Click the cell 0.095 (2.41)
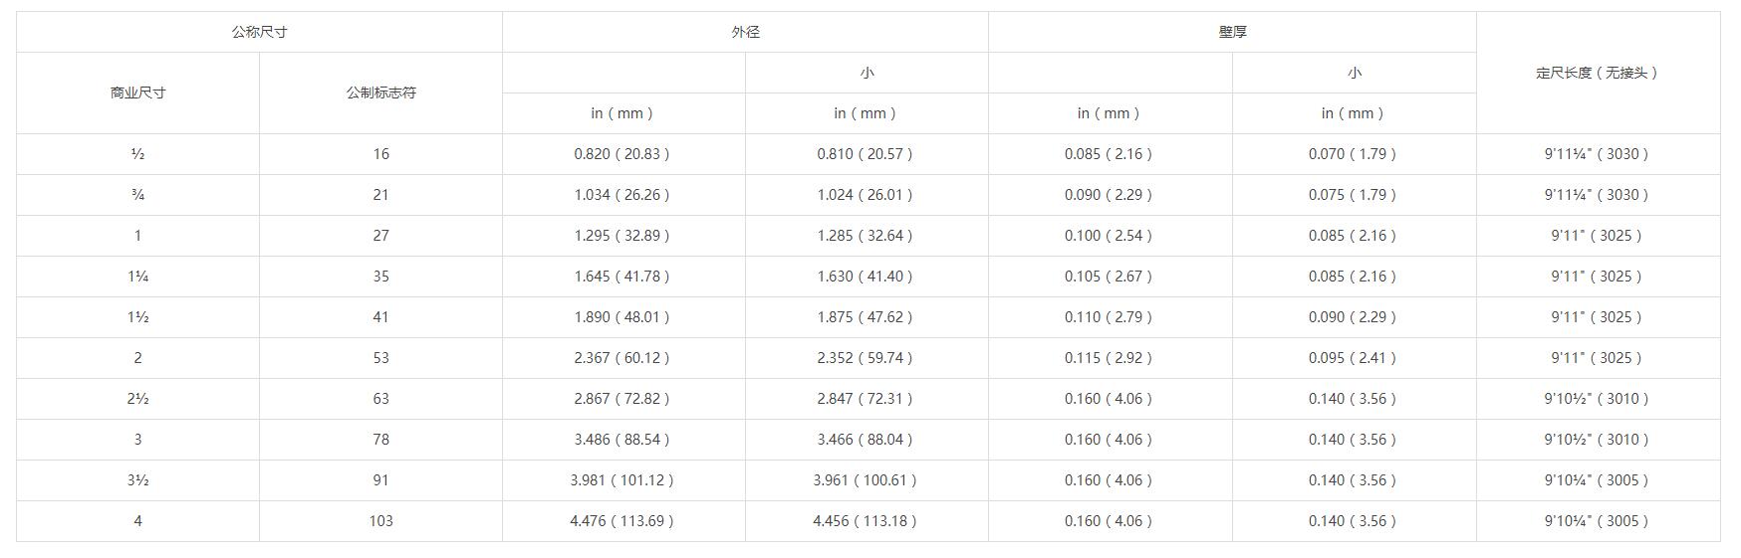The width and height of the screenshot is (1741, 558). coord(1353,358)
